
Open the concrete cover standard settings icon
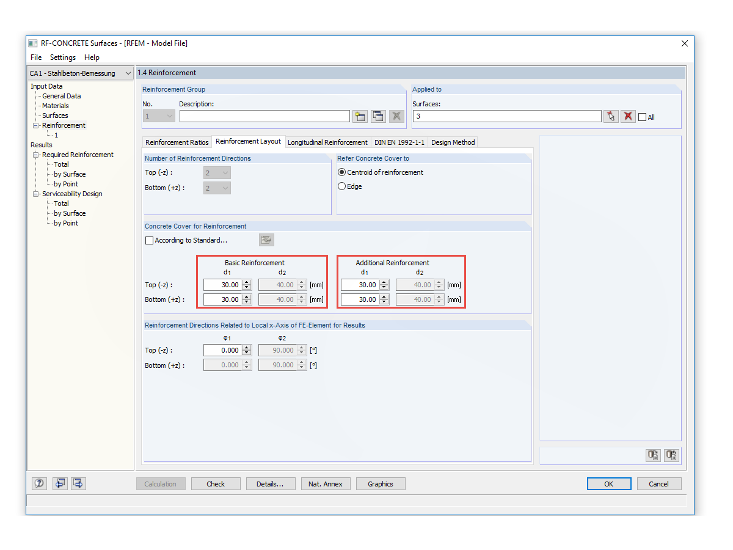tap(266, 240)
